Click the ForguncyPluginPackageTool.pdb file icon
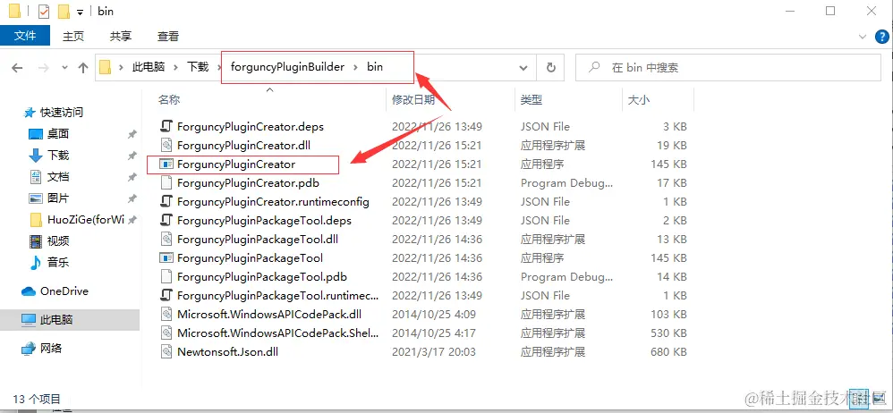 pos(166,276)
